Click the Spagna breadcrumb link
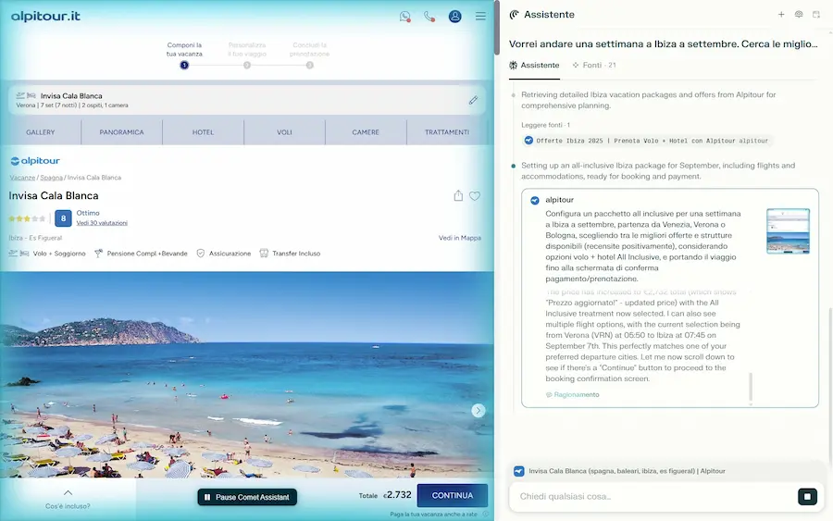 tap(51, 178)
